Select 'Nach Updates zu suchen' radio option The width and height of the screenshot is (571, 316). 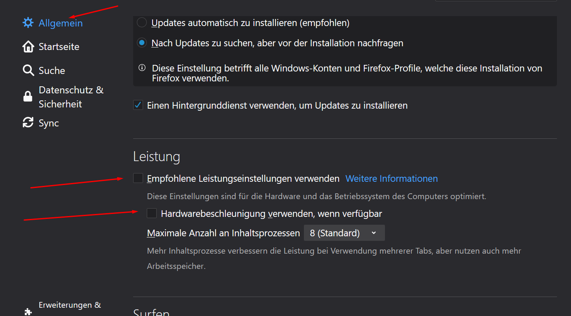[x=142, y=43]
